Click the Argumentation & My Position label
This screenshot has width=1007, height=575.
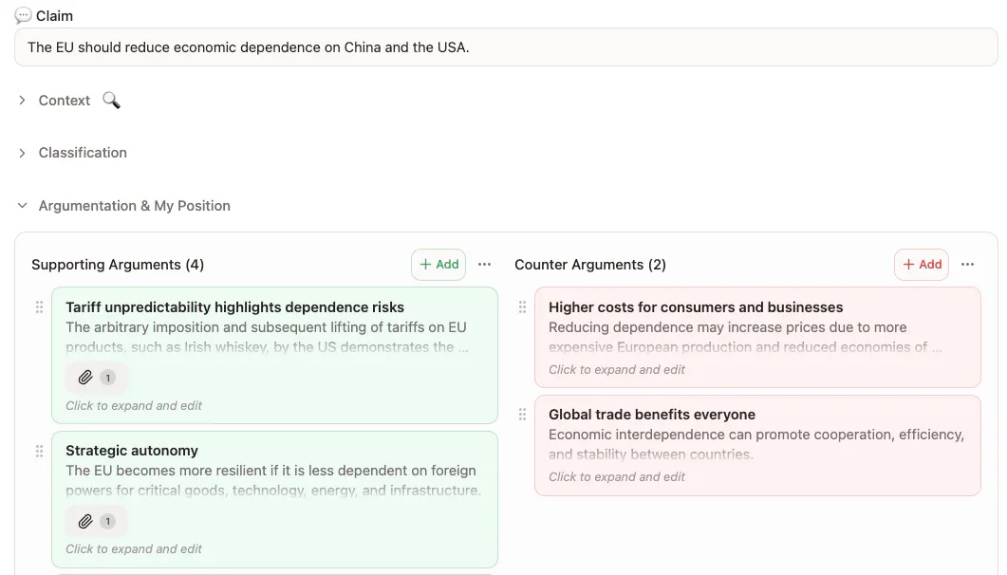[134, 205]
